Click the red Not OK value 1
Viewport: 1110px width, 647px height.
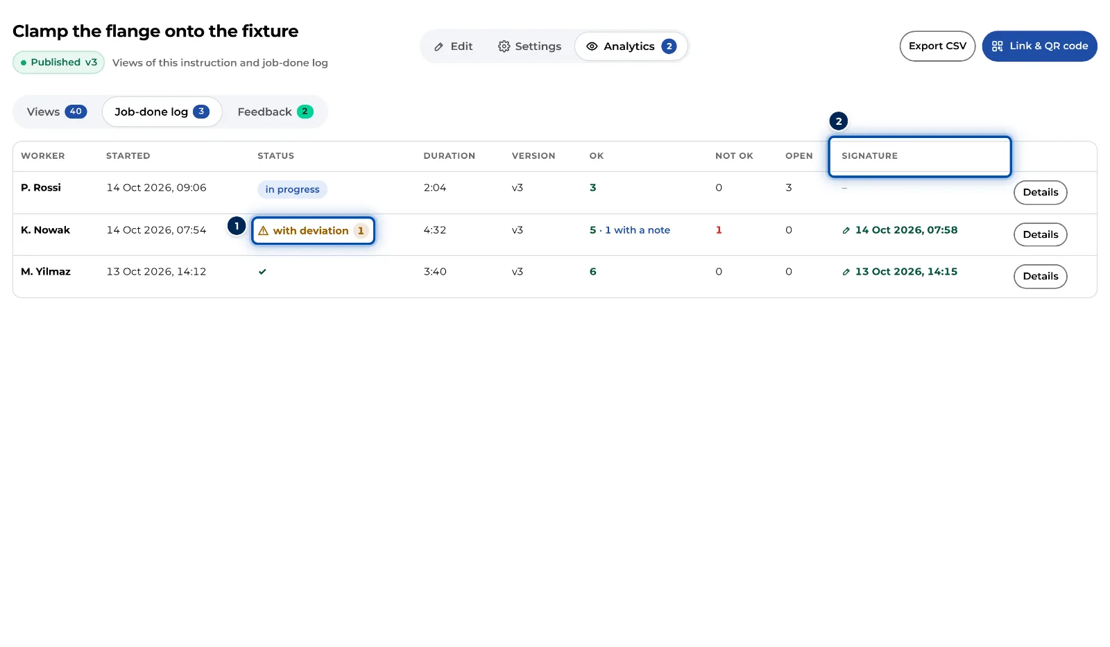[x=719, y=230]
